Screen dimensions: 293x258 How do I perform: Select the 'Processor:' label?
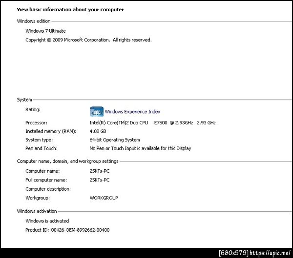coord(37,123)
